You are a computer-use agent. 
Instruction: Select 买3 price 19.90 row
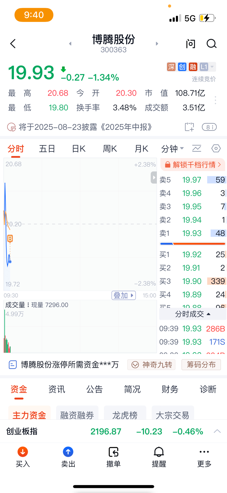tap(193, 281)
